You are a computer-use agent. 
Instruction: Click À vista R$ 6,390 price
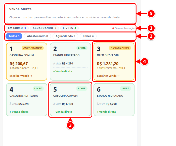[19, 104]
